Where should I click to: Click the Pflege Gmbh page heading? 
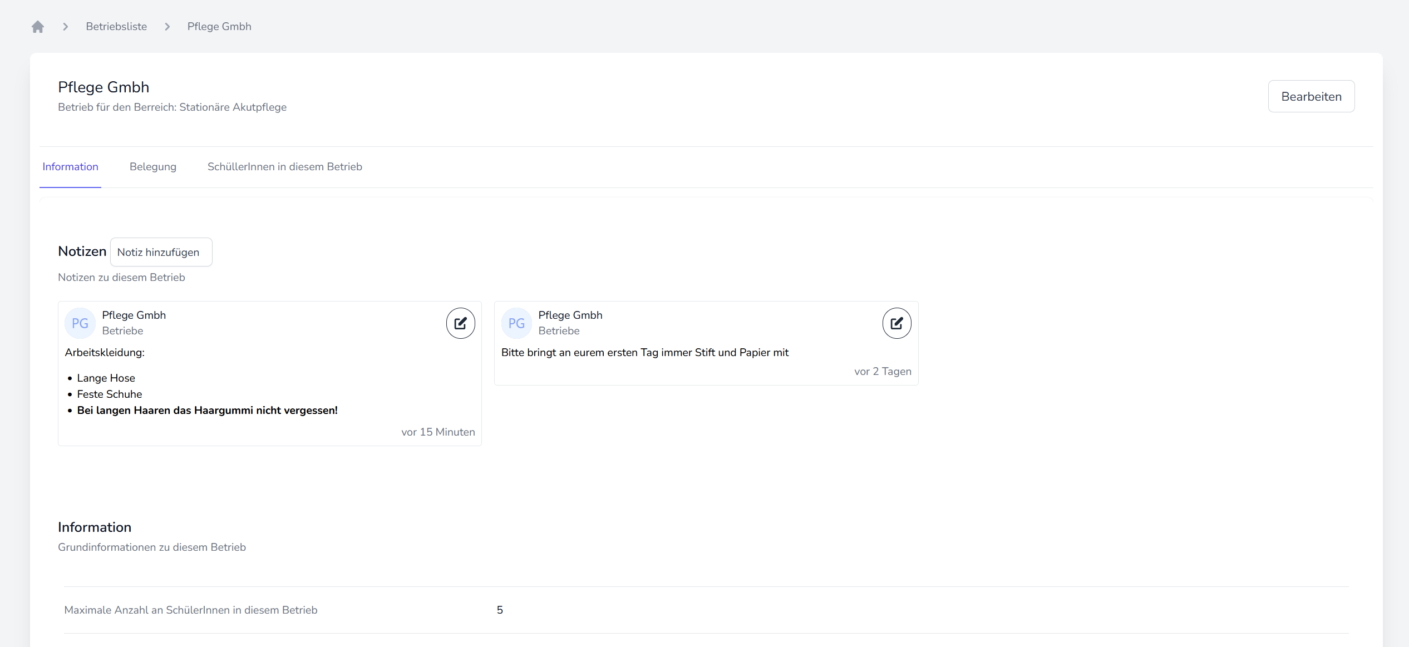[x=104, y=87]
